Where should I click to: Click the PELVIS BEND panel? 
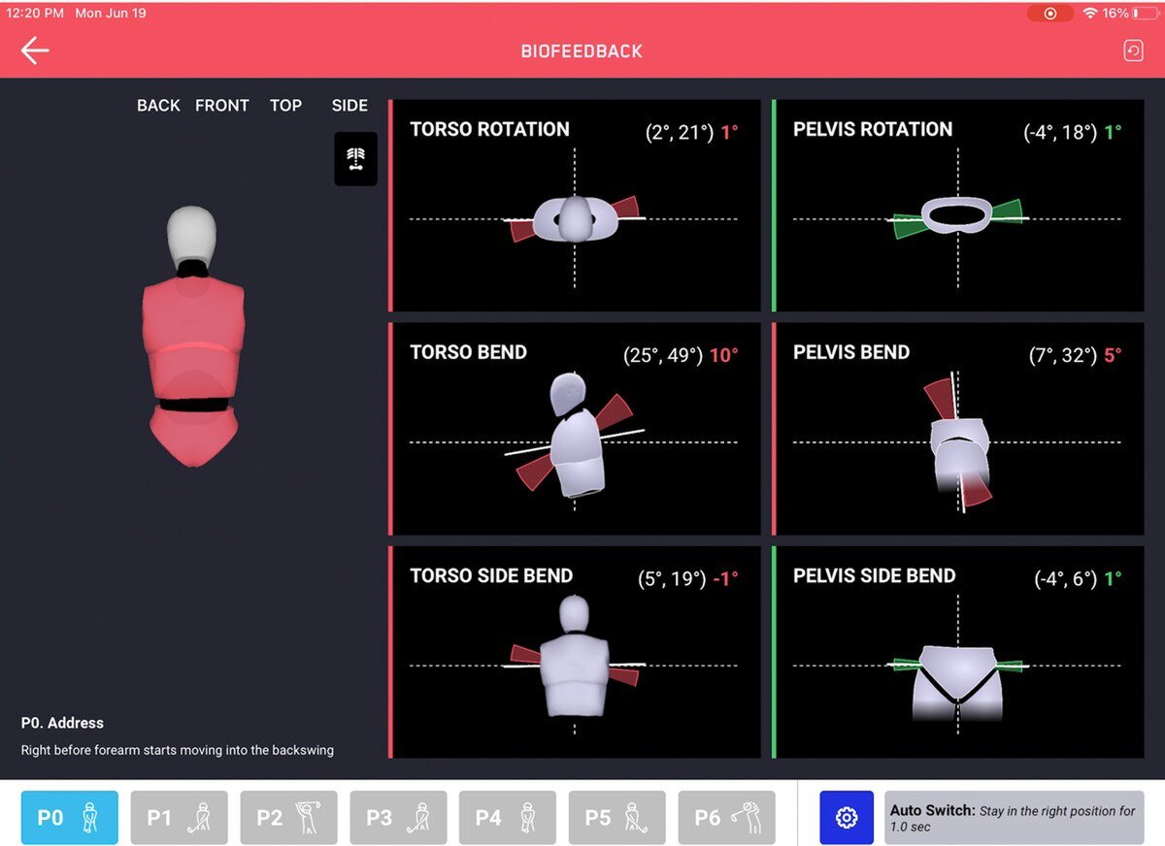[958, 427]
